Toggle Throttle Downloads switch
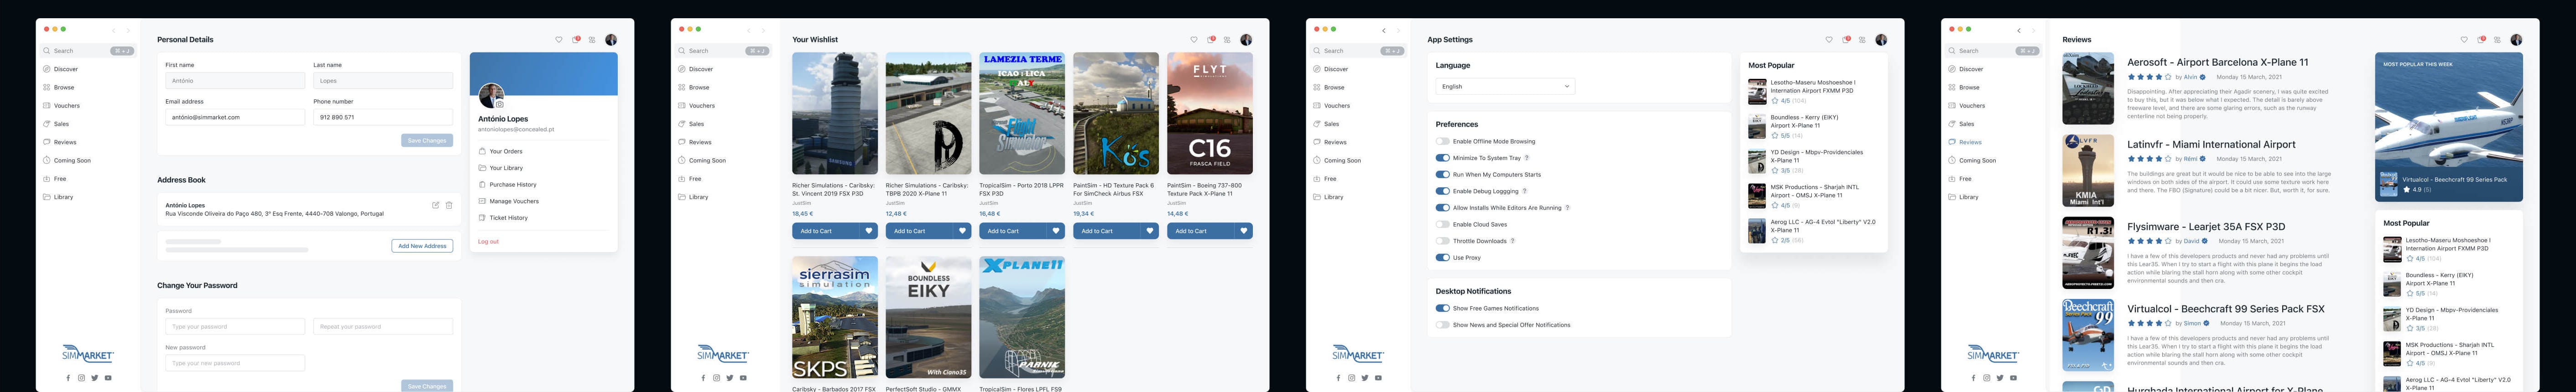The width and height of the screenshot is (2576, 392). (x=1442, y=241)
